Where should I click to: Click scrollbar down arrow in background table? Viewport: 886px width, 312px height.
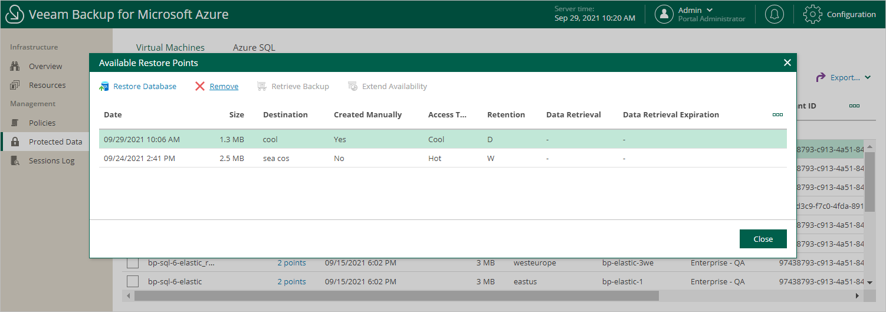869,283
